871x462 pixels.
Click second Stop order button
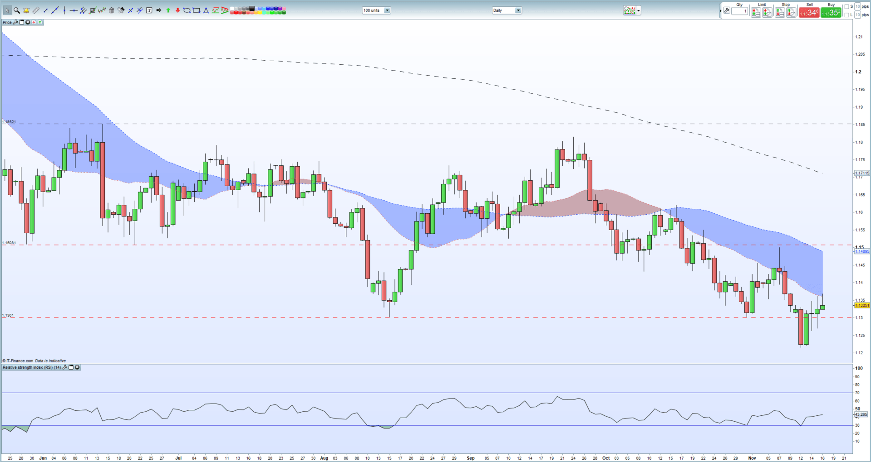[791, 12]
